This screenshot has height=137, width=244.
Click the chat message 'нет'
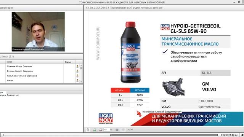point(17,95)
